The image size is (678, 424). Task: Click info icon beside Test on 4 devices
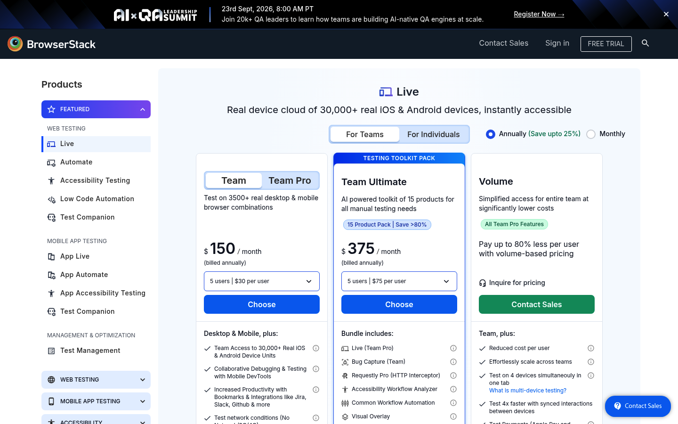pos(591,375)
